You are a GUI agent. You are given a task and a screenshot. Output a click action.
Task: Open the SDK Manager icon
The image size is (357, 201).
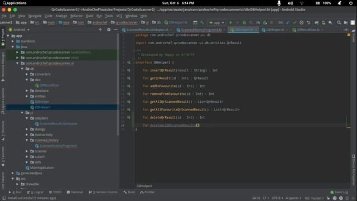(x=330, y=22)
